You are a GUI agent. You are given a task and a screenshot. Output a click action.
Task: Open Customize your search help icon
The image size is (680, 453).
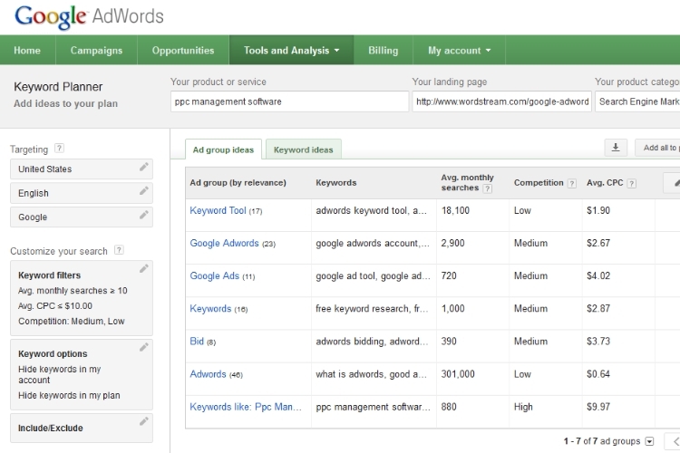pos(119,250)
